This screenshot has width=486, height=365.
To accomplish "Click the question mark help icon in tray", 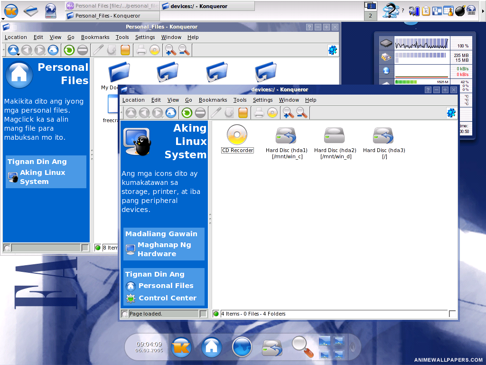I will click(391, 10).
